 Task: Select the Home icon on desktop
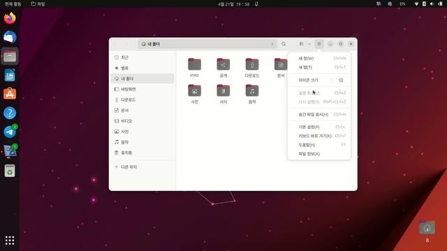pyautogui.click(x=427, y=228)
